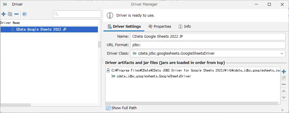Copy the selected driver
The width and height of the screenshot is (289, 113).
click(x=10, y=14)
